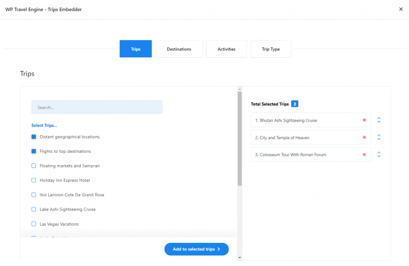Select the City and Temple of Heaven row
This screenshot has width=409, height=266.
(311, 137)
